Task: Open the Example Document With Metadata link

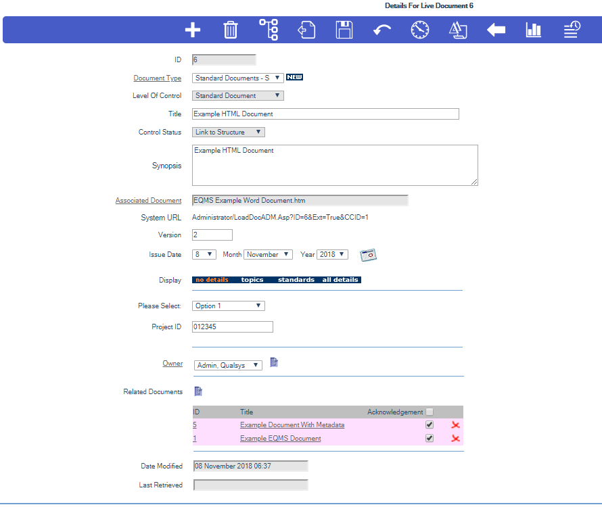Action: (292, 425)
